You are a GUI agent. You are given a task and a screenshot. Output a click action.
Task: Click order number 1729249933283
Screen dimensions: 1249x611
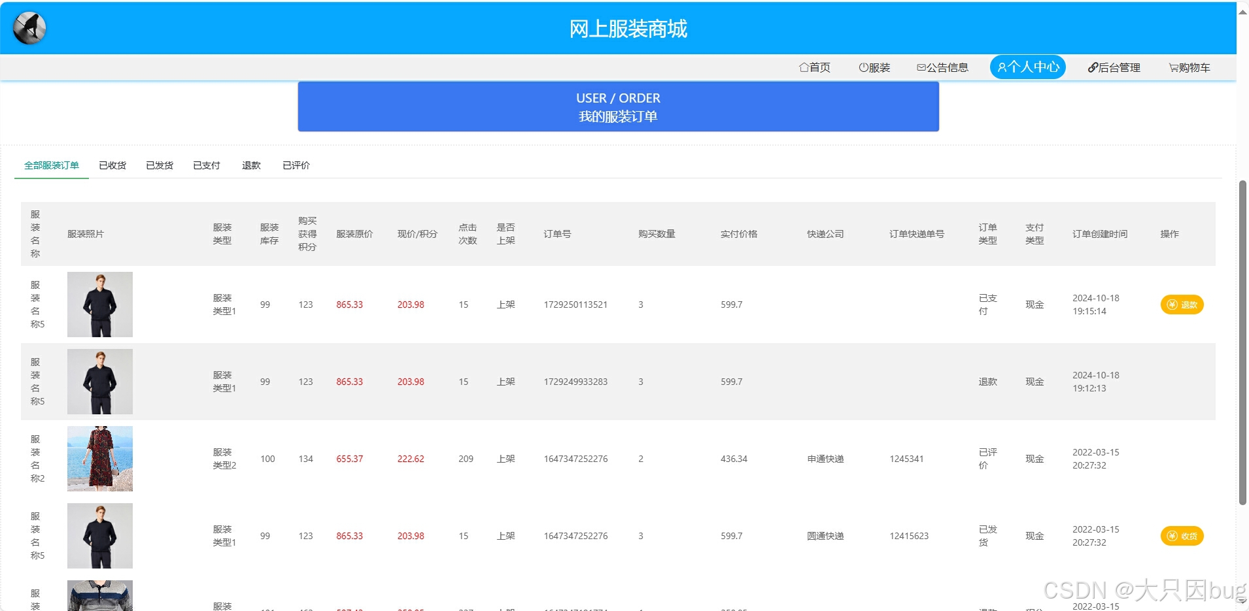[575, 382]
